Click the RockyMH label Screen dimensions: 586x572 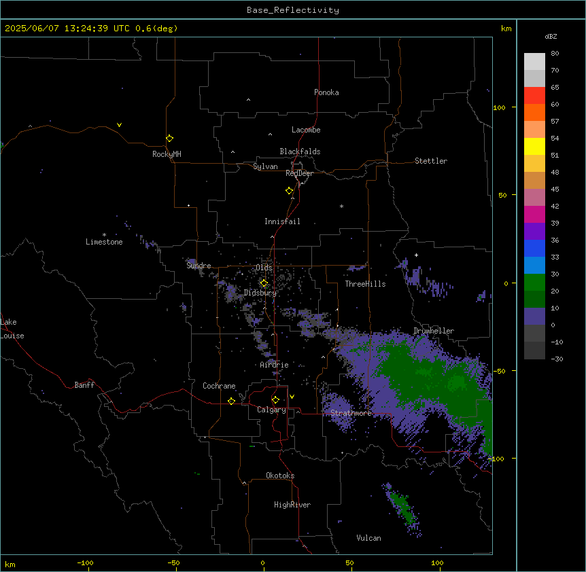coord(167,154)
